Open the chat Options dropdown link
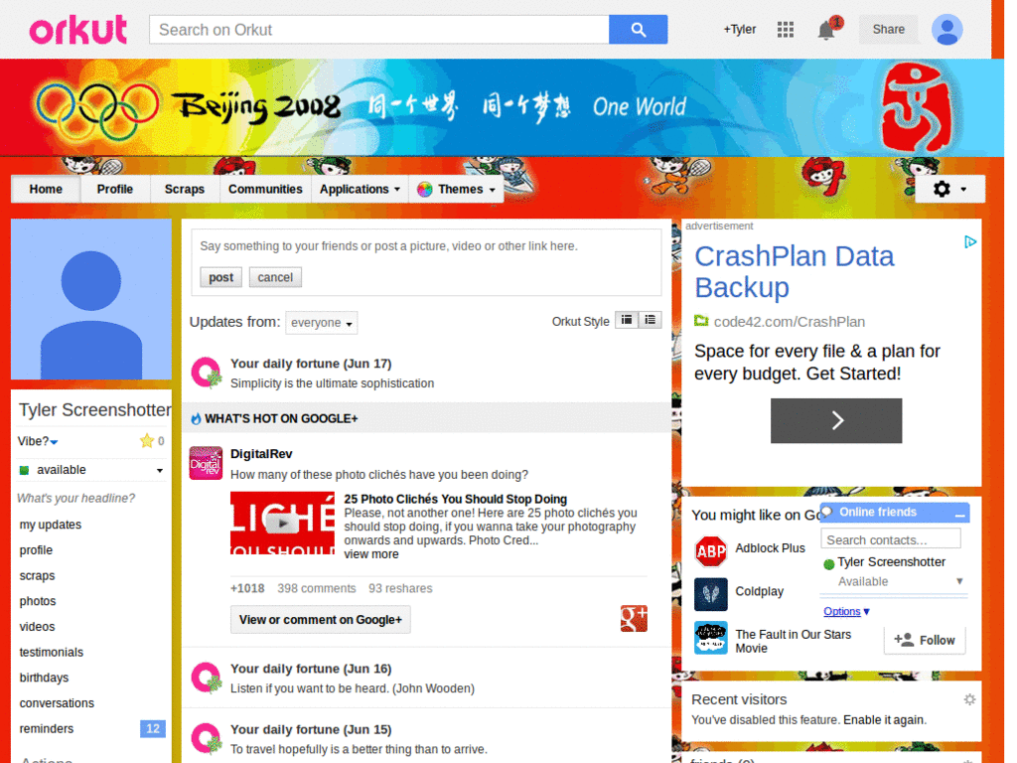 pyautogui.click(x=846, y=611)
